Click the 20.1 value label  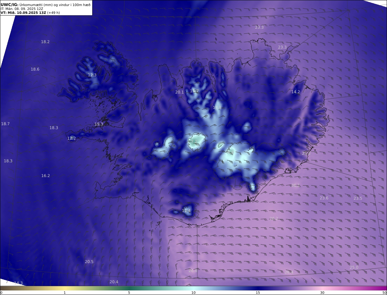[180, 92]
